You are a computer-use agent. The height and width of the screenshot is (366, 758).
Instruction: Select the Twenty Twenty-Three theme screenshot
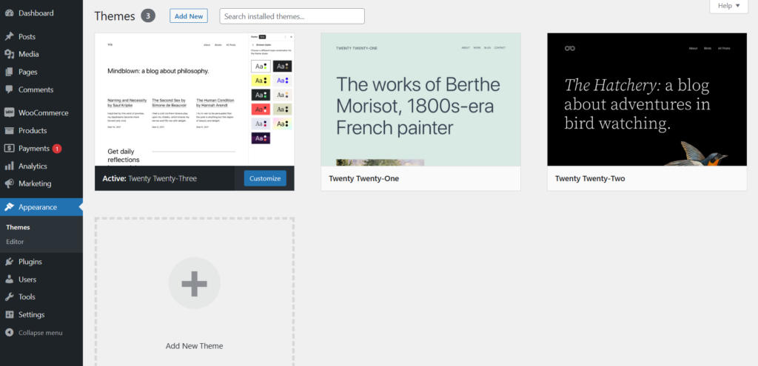tap(195, 100)
